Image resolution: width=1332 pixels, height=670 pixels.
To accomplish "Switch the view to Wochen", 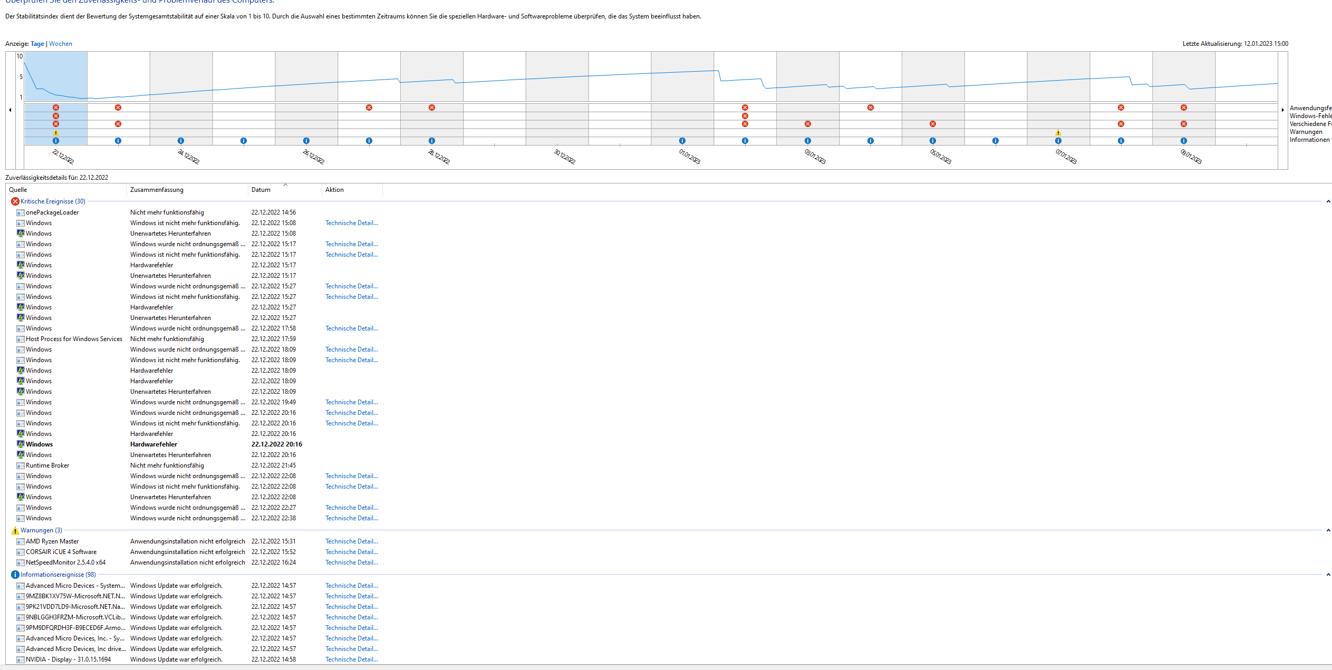I will [x=61, y=44].
